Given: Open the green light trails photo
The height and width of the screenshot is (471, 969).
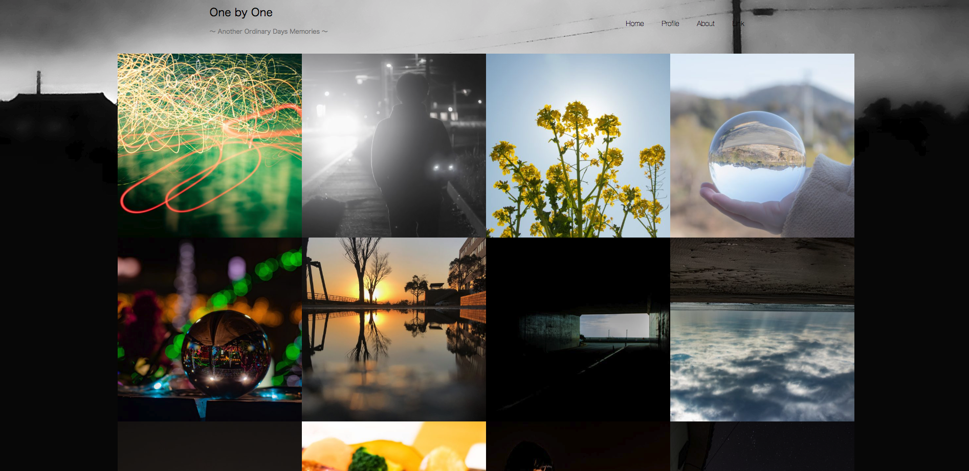Looking at the screenshot, I should tap(210, 146).
